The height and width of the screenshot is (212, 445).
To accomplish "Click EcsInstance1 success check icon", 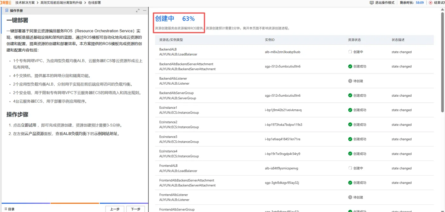I will [350, 110].
